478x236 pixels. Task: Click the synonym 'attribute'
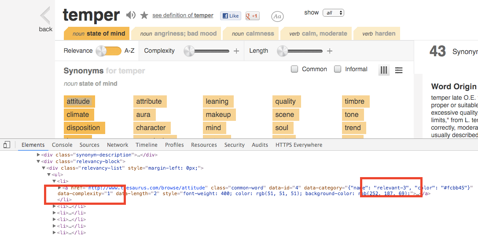click(150, 102)
